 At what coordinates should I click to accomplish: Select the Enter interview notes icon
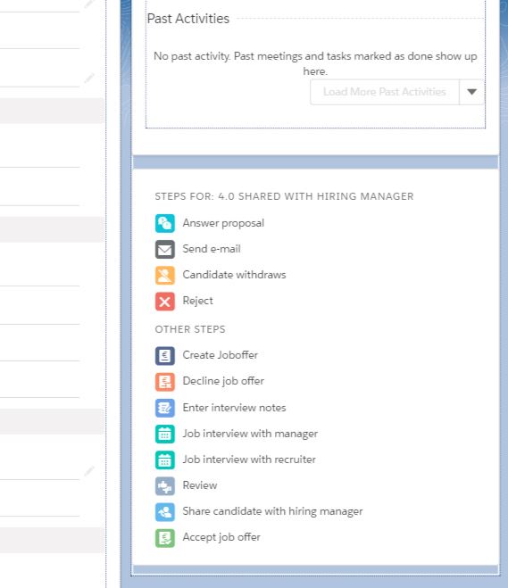tap(164, 408)
